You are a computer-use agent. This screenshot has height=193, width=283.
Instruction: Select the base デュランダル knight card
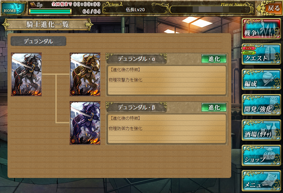(x=26, y=74)
